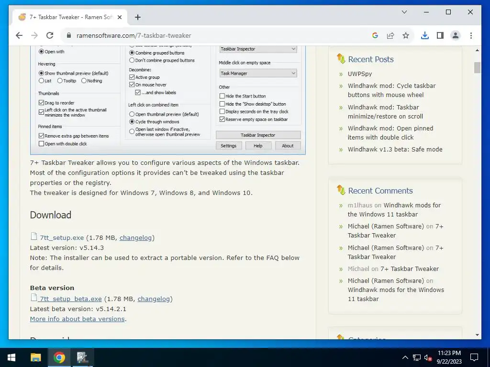Click network icon in system tray
Viewport: 490px width, 367px height.
(417, 357)
